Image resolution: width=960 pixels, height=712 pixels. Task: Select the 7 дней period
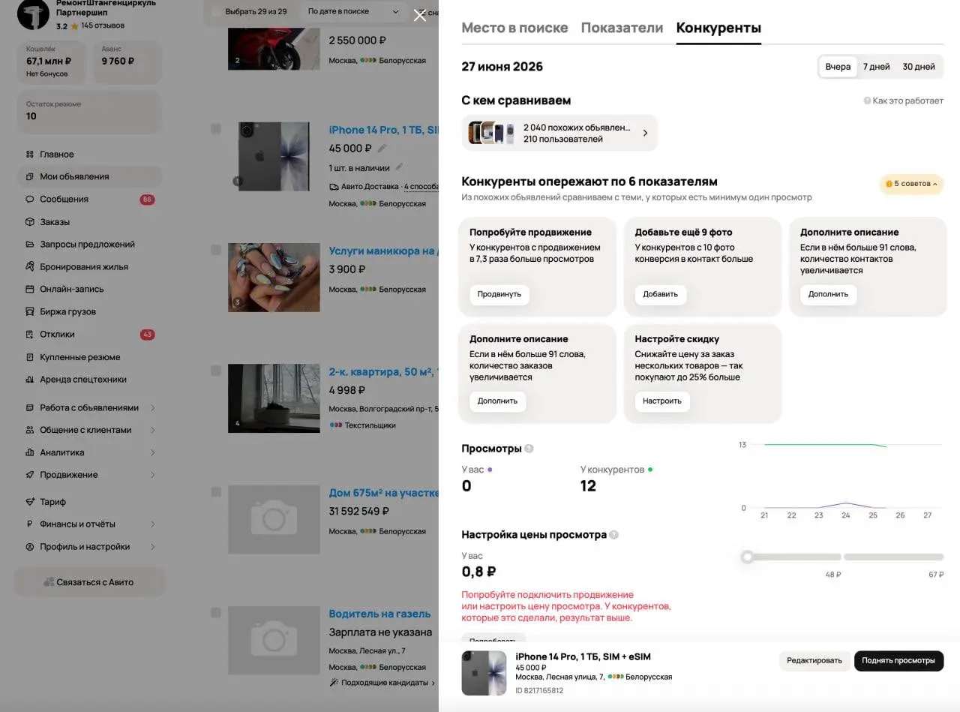tap(876, 67)
